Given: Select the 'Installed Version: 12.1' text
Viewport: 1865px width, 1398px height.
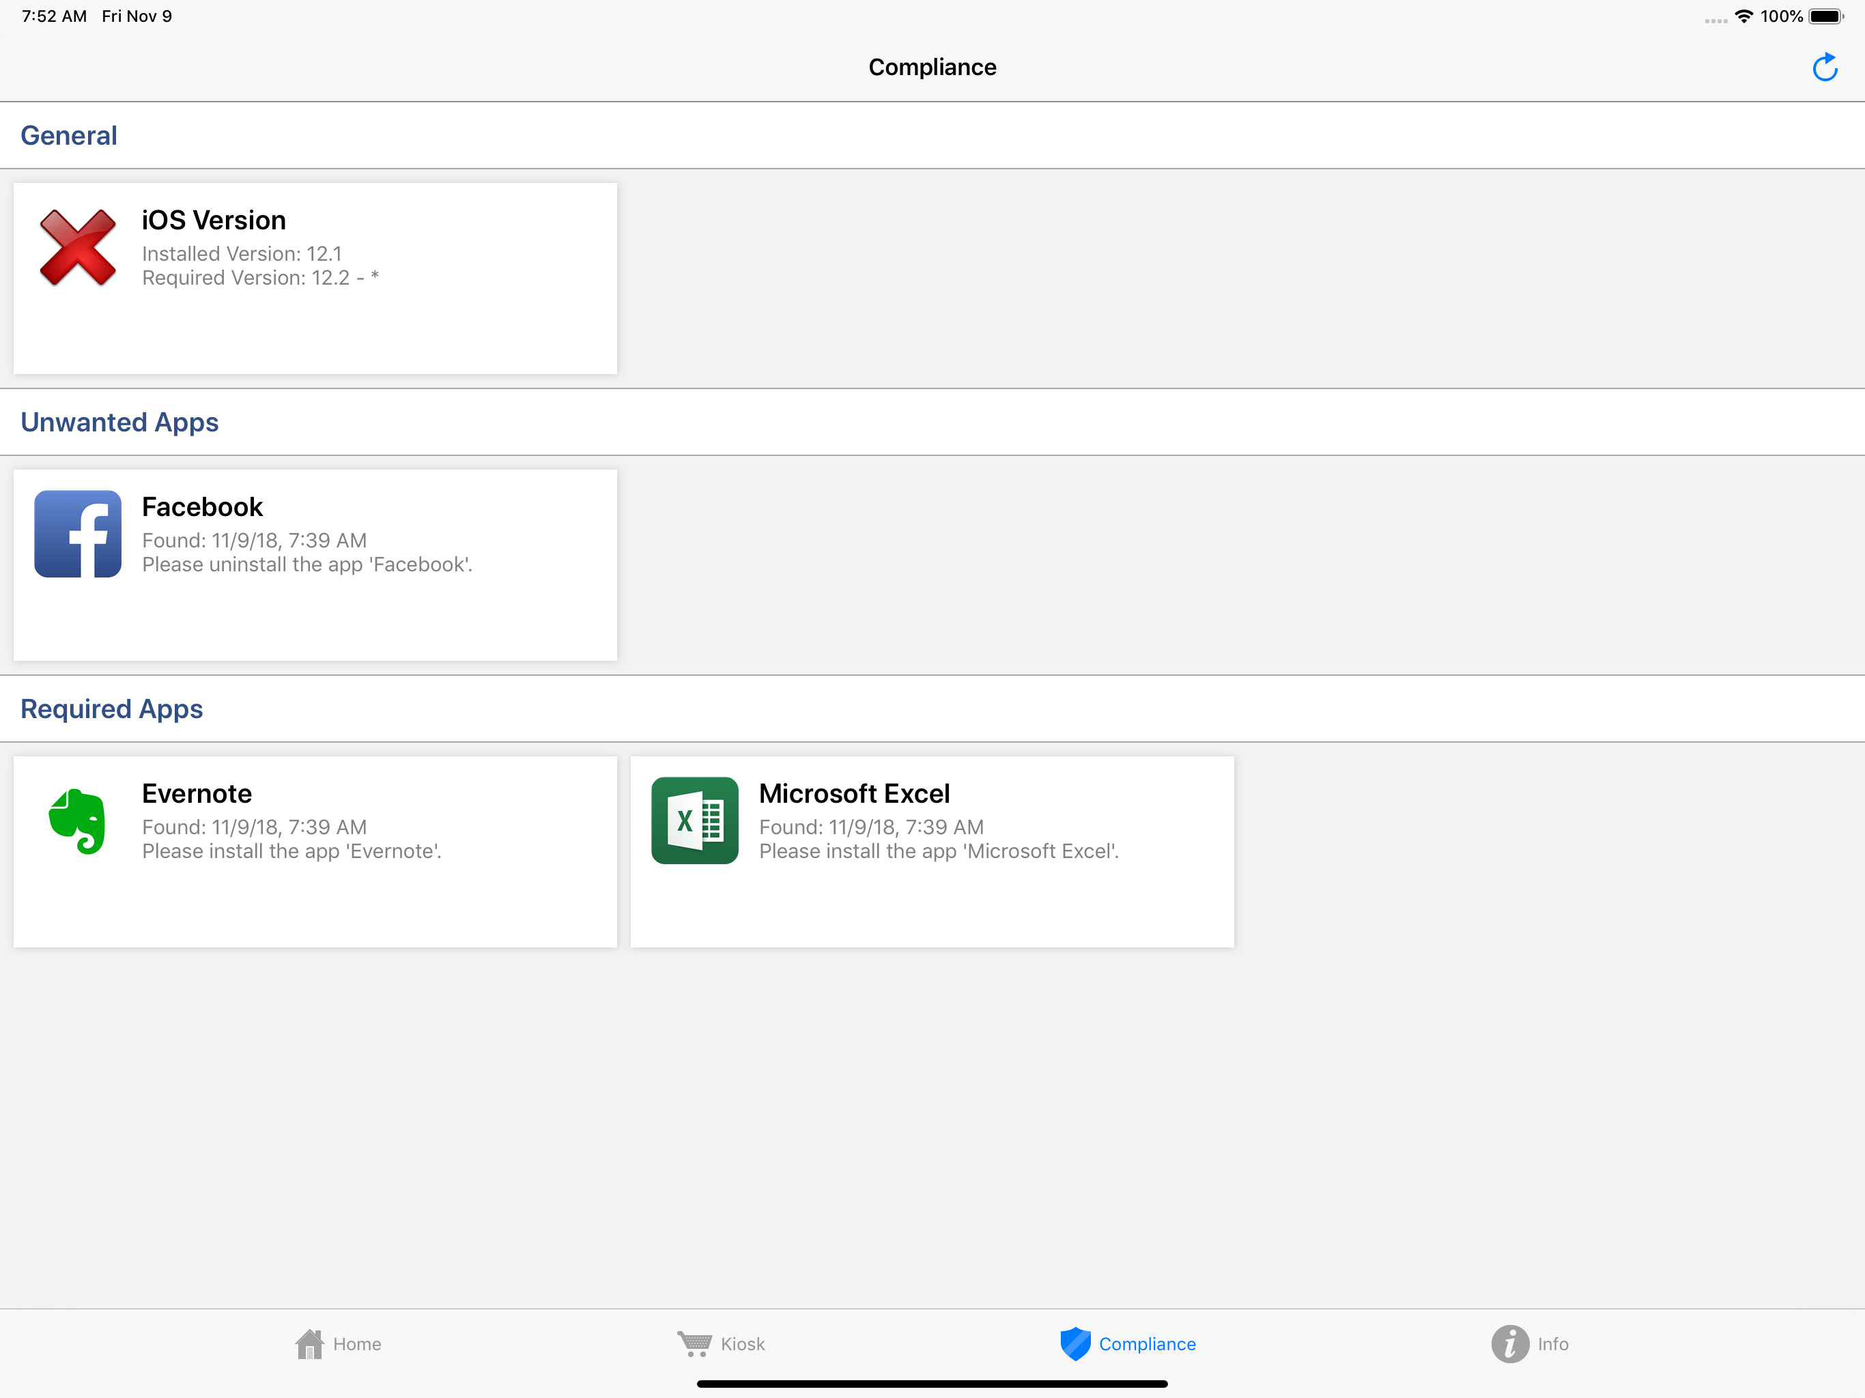Looking at the screenshot, I should point(242,254).
